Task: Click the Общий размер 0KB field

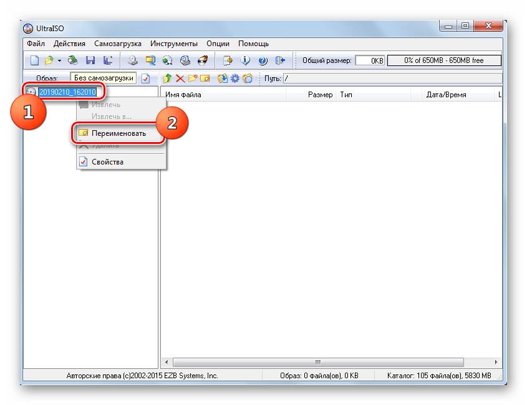Action: 370,60
